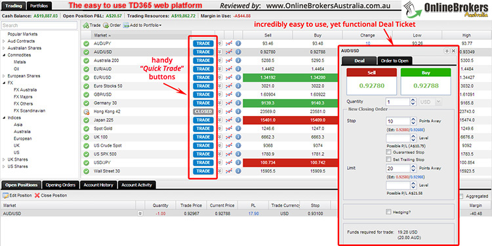
Task: Enable the Set Trailing Stop checkbox
Action: click(x=389, y=159)
